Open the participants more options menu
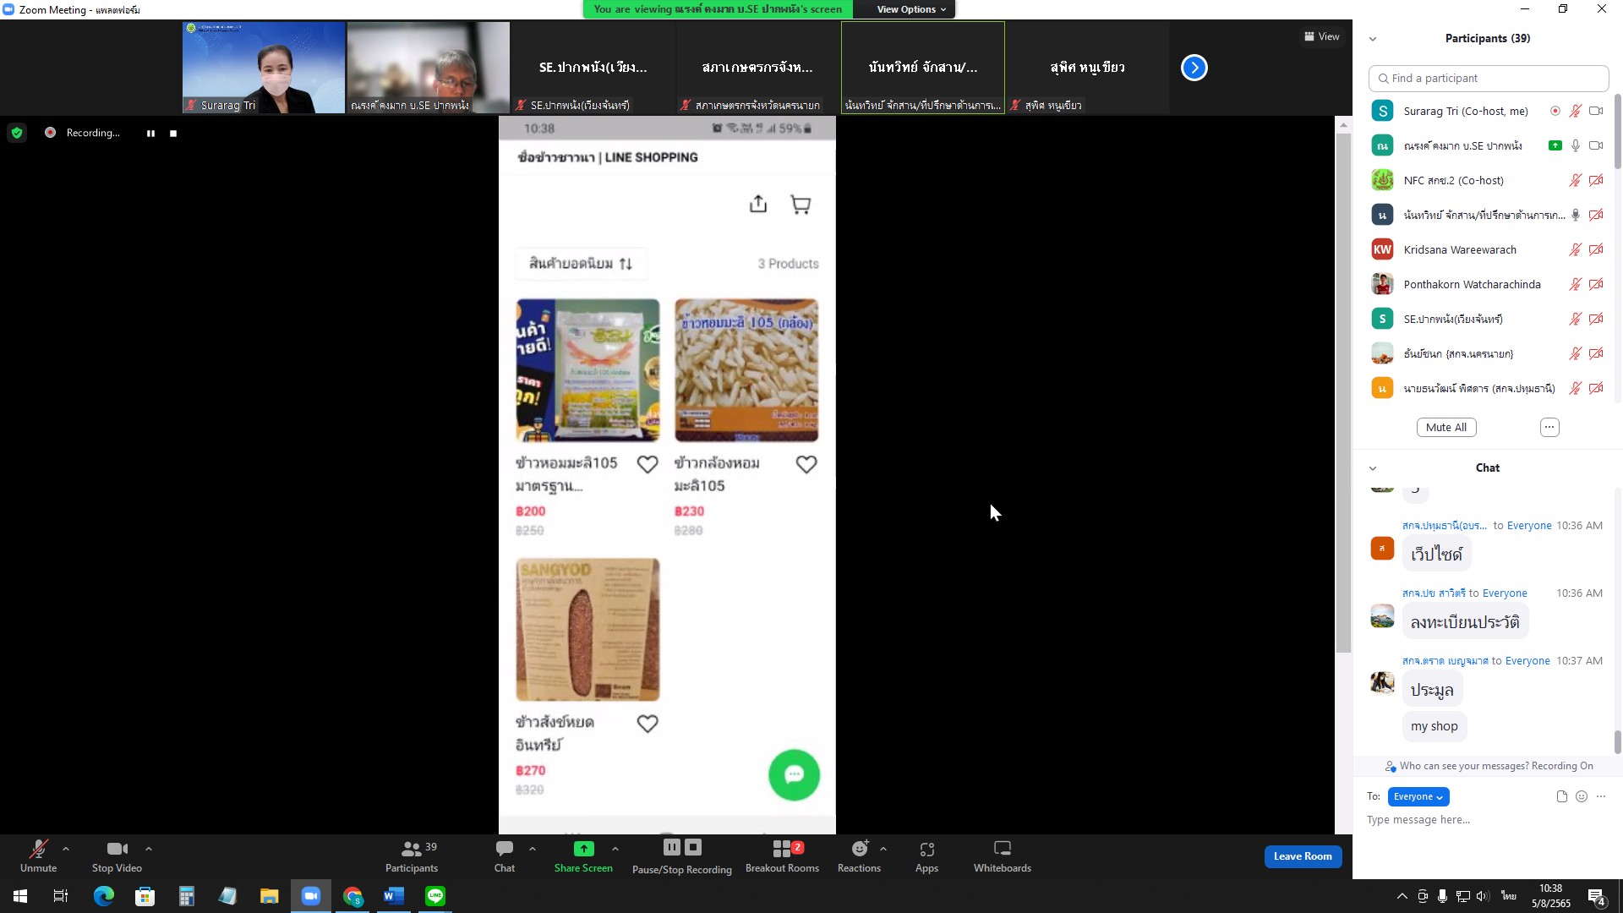Screen dimensions: 1623x913 [1549, 428]
